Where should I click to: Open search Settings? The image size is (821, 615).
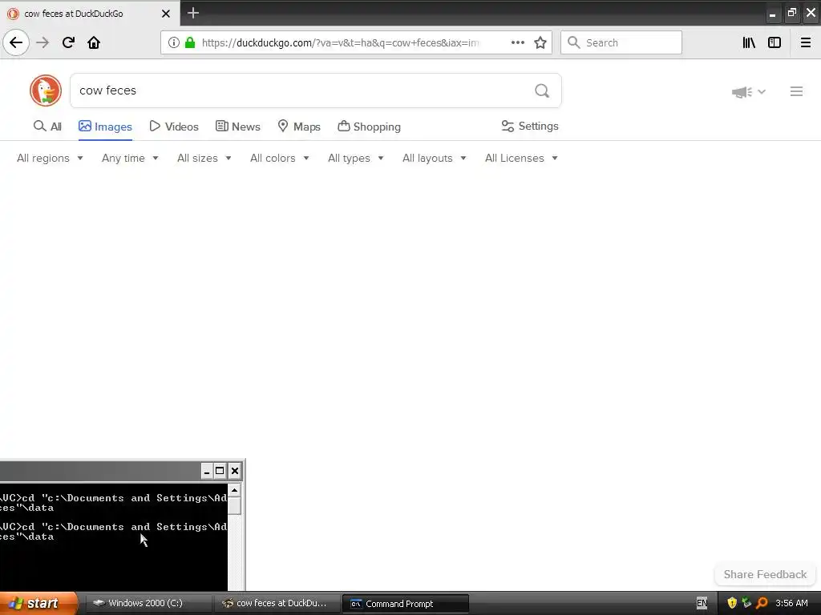[x=530, y=126]
